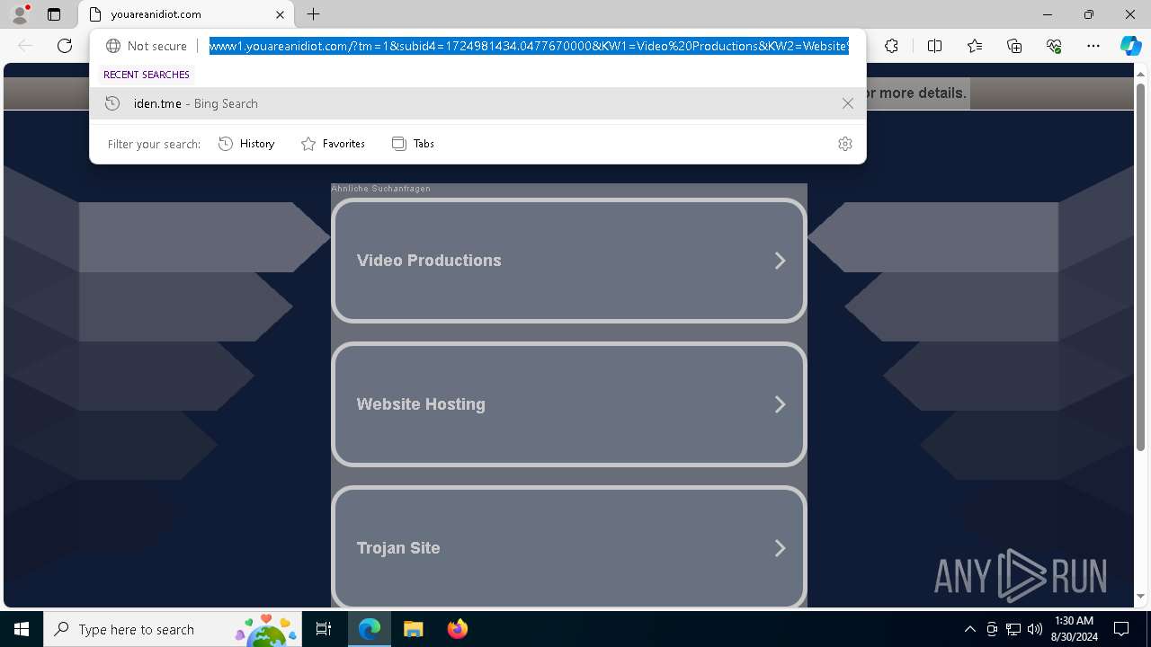Open the taskbar clock and date
The image size is (1151, 647).
click(x=1075, y=629)
